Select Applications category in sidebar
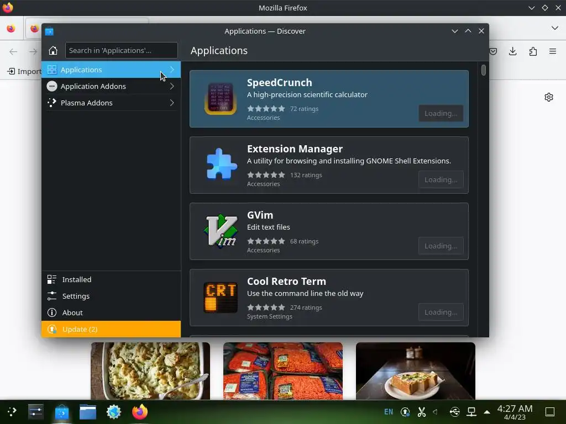 point(111,70)
